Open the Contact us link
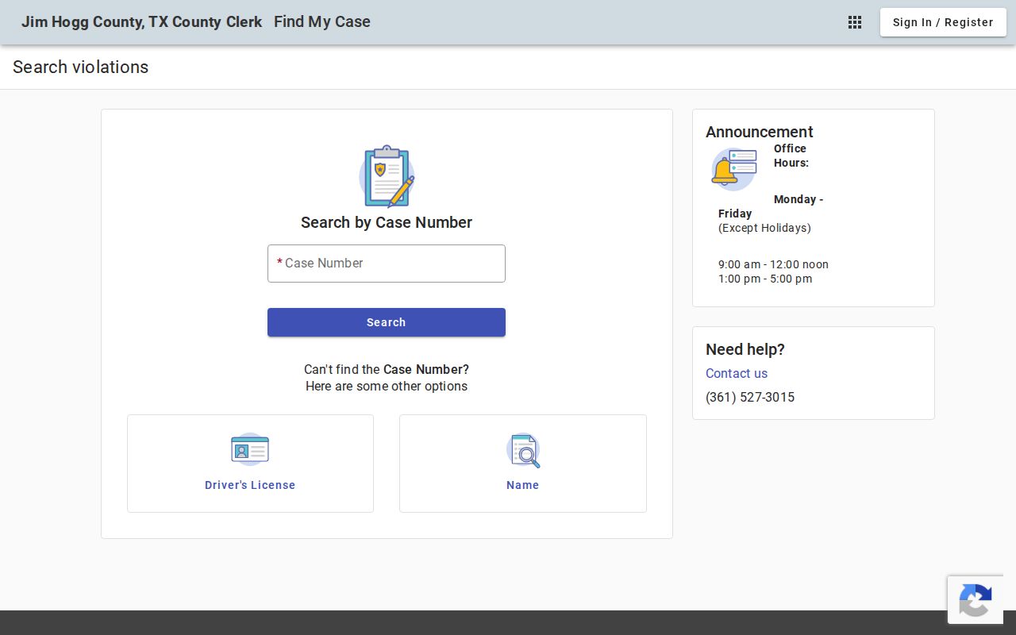Viewport: 1016px width, 635px height. pos(737,373)
